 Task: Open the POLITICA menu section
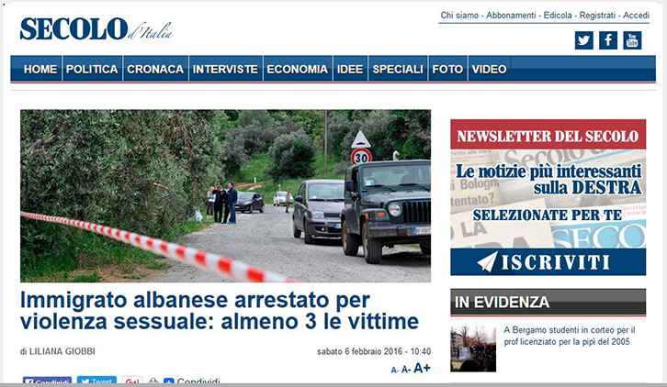pyautogui.click(x=92, y=69)
